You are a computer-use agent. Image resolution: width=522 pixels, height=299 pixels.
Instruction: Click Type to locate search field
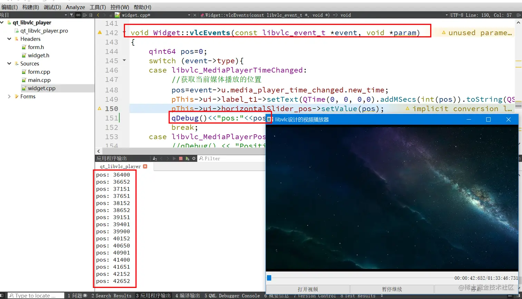click(36, 296)
